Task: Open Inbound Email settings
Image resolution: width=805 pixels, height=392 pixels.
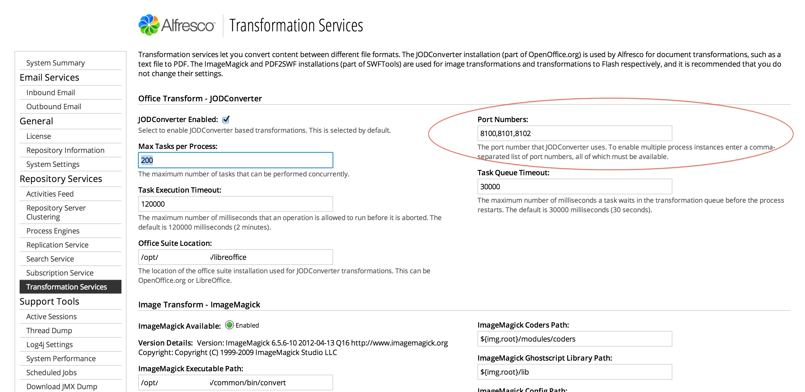Action: (51, 92)
